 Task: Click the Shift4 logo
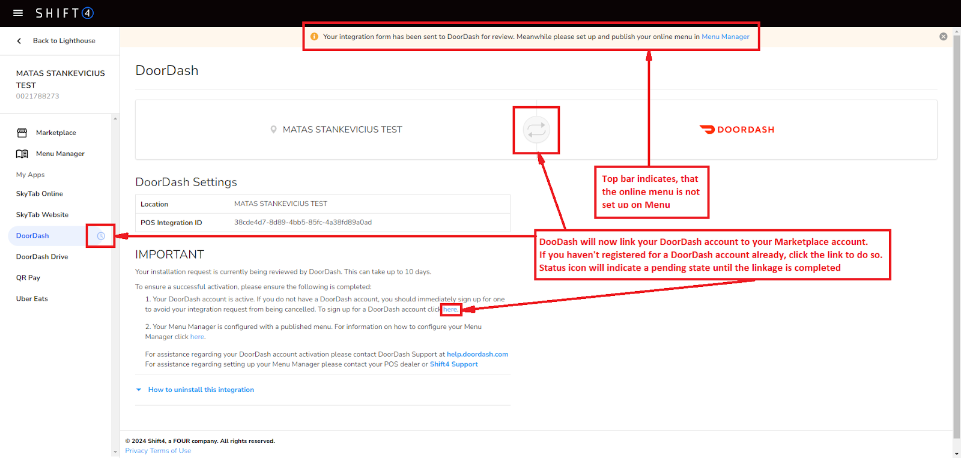[64, 13]
